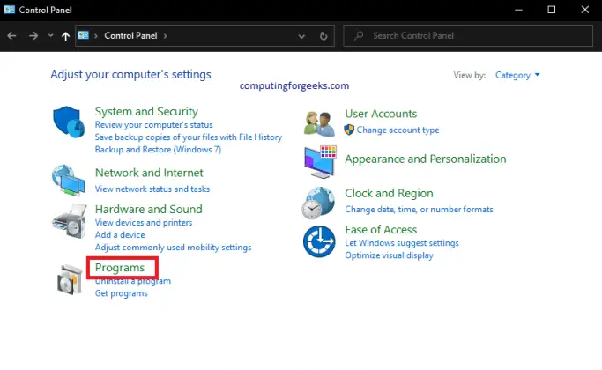Click the Hardware and Sound printer icon
602x370 pixels.
[x=69, y=220]
